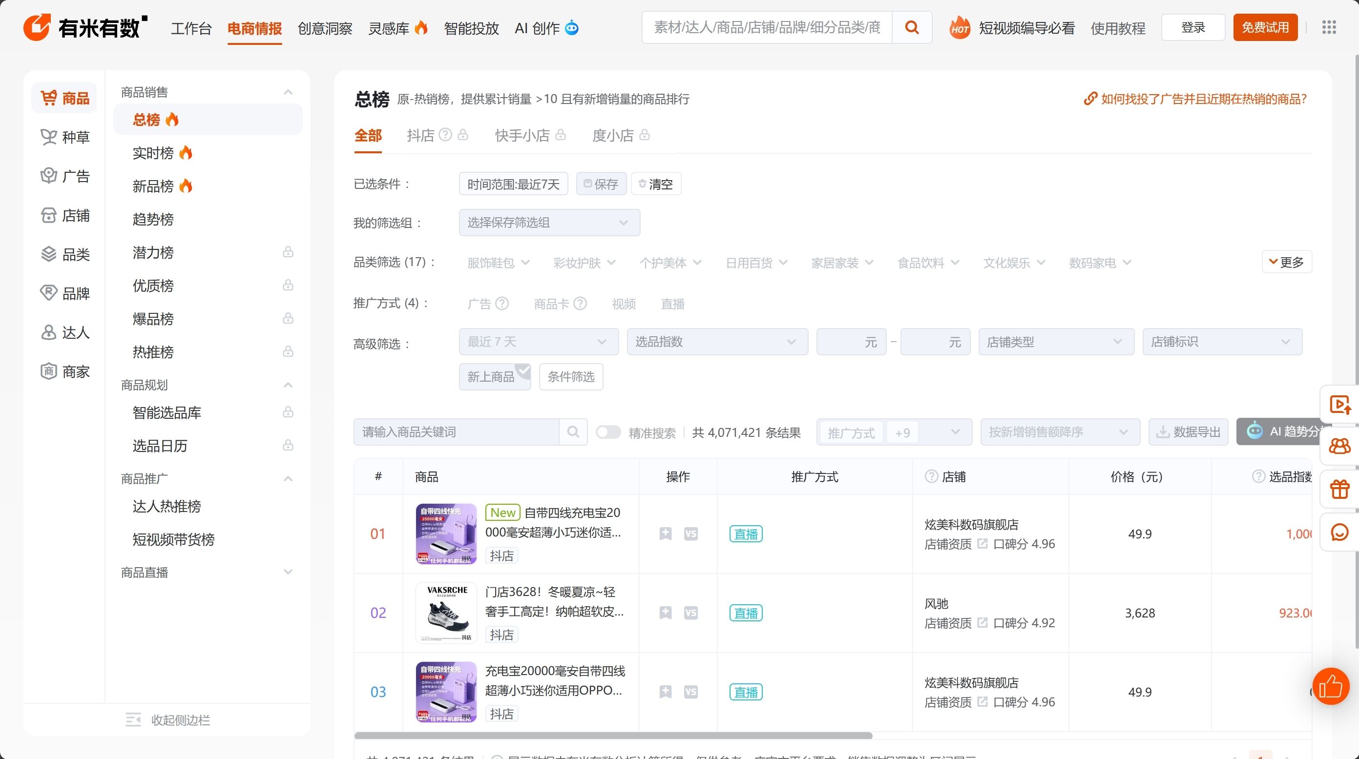
Task: Open the apps grid icon
Action: (1329, 27)
